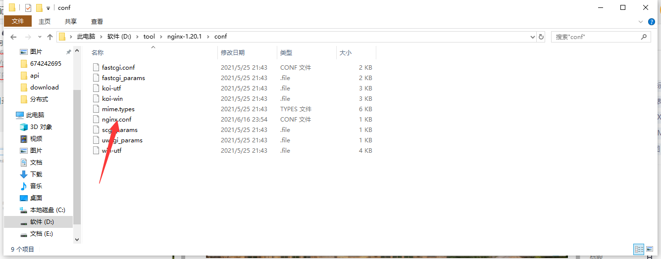661x259 pixels.
Task: Click the new folder icon in title bar
Action: (x=39, y=8)
